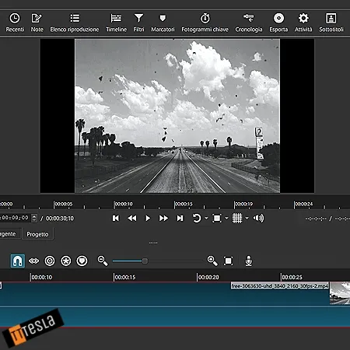The height and width of the screenshot is (350, 350).
Task: Click the video preview image
Action: point(177,116)
